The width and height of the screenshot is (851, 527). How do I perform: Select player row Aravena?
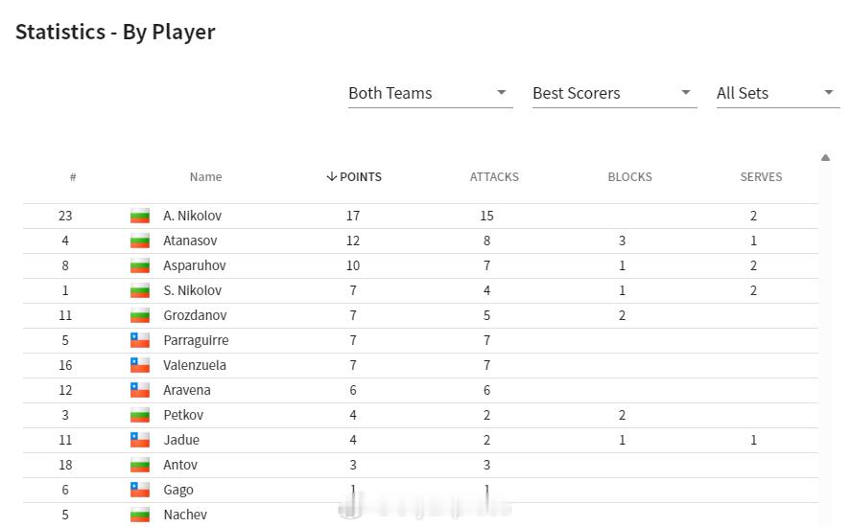click(x=420, y=390)
